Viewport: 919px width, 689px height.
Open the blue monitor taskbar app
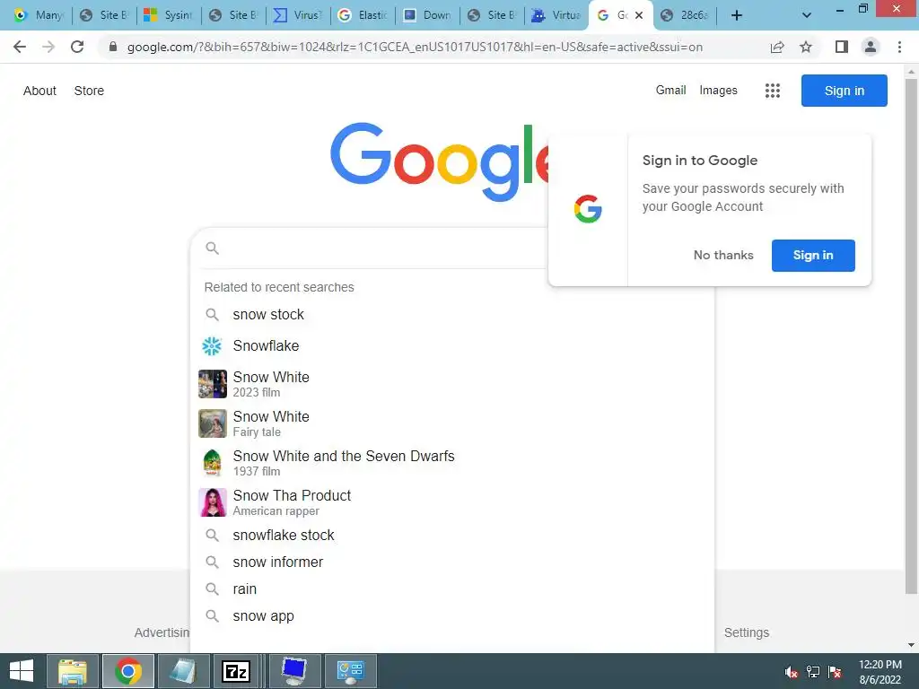click(x=294, y=671)
